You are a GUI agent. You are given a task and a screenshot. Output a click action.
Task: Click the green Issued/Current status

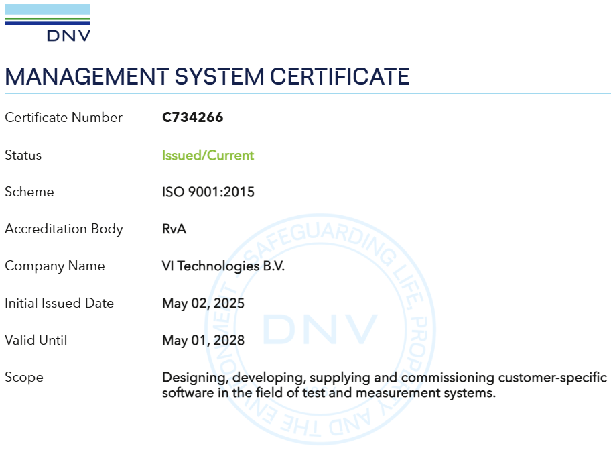pos(208,155)
